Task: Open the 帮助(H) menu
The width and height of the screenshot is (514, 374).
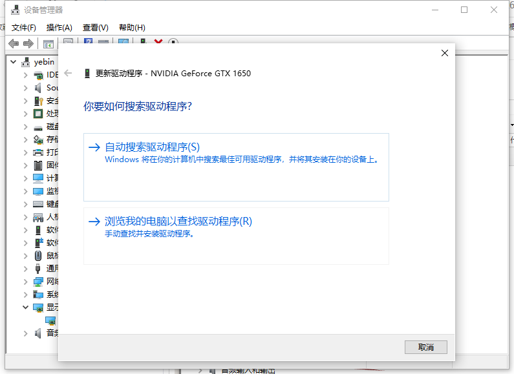Action: point(132,28)
